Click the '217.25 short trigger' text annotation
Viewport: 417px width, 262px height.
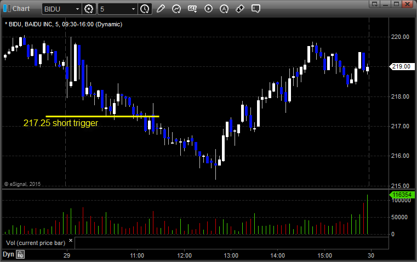pos(61,123)
